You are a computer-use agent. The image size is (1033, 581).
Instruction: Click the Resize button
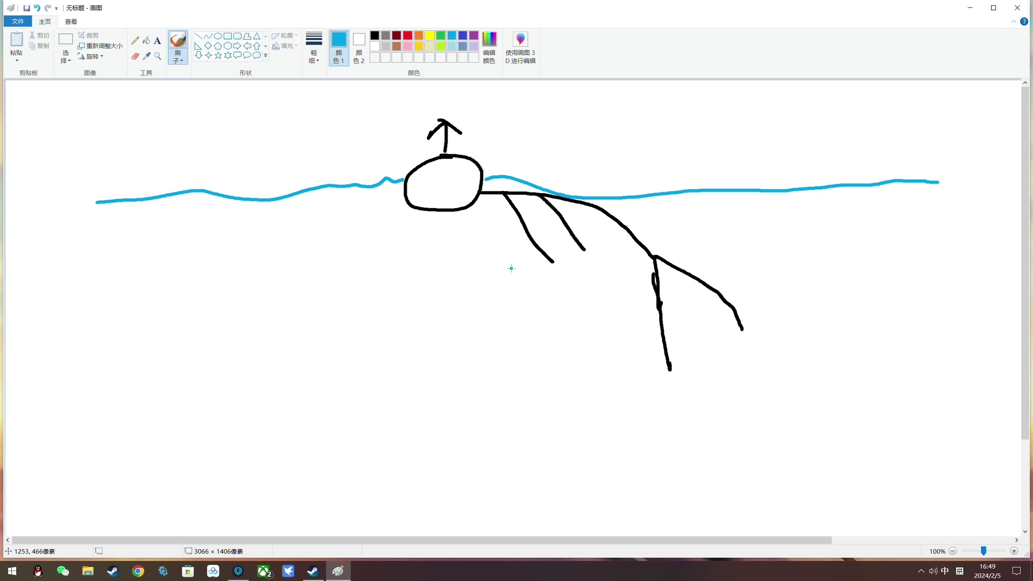[x=101, y=46]
